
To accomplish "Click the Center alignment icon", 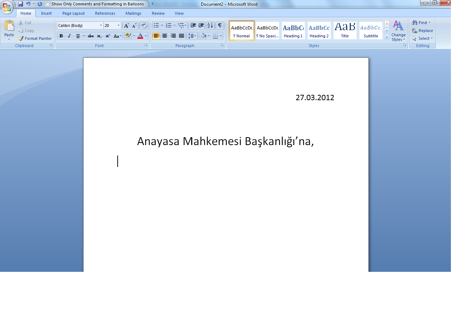I will pos(165,36).
